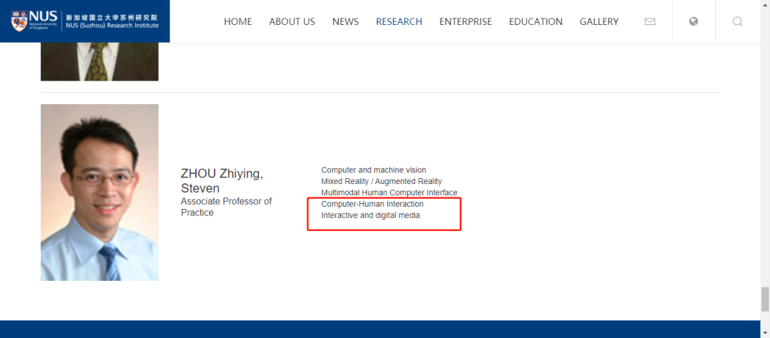Go to the HOME menu item
The height and width of the screenshot is (338, 770).
237,21
